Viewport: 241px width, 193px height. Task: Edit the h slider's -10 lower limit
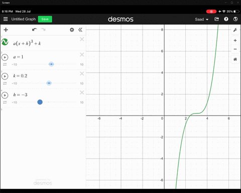point(15,102)
